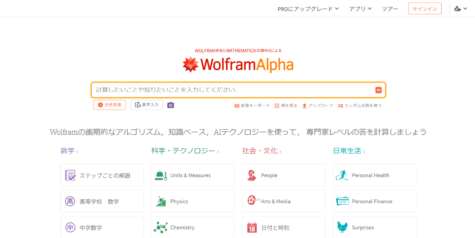Click the WolframAlpha logo
The height and width of the screenshot is (238, 475).
click(x=238, y=65)
